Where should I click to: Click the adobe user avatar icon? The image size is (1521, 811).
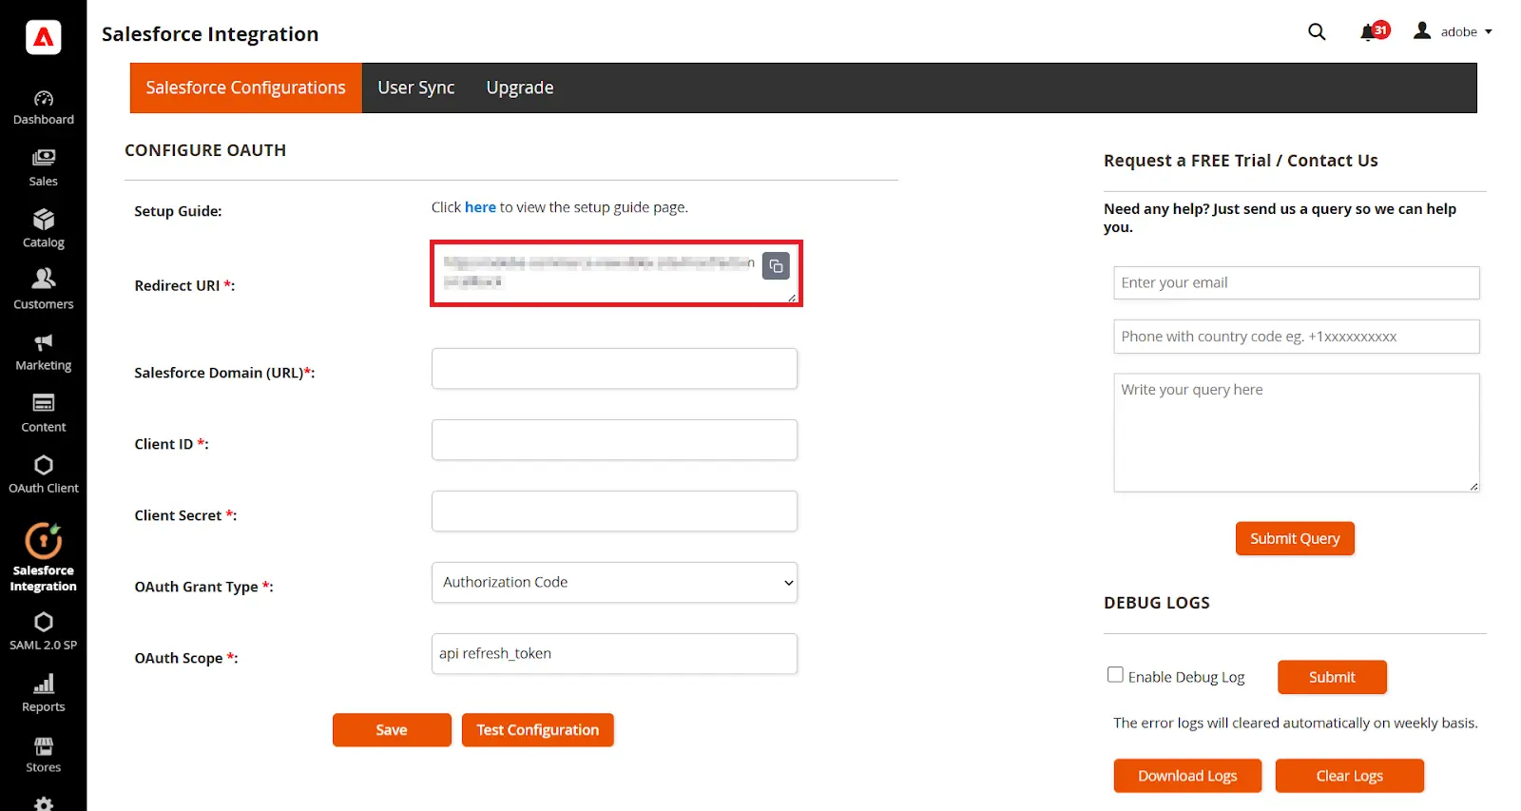[1422, 31]
